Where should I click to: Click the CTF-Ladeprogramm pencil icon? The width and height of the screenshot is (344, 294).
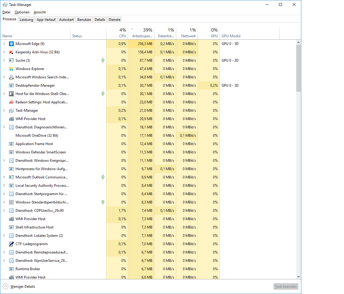[11, 244]
